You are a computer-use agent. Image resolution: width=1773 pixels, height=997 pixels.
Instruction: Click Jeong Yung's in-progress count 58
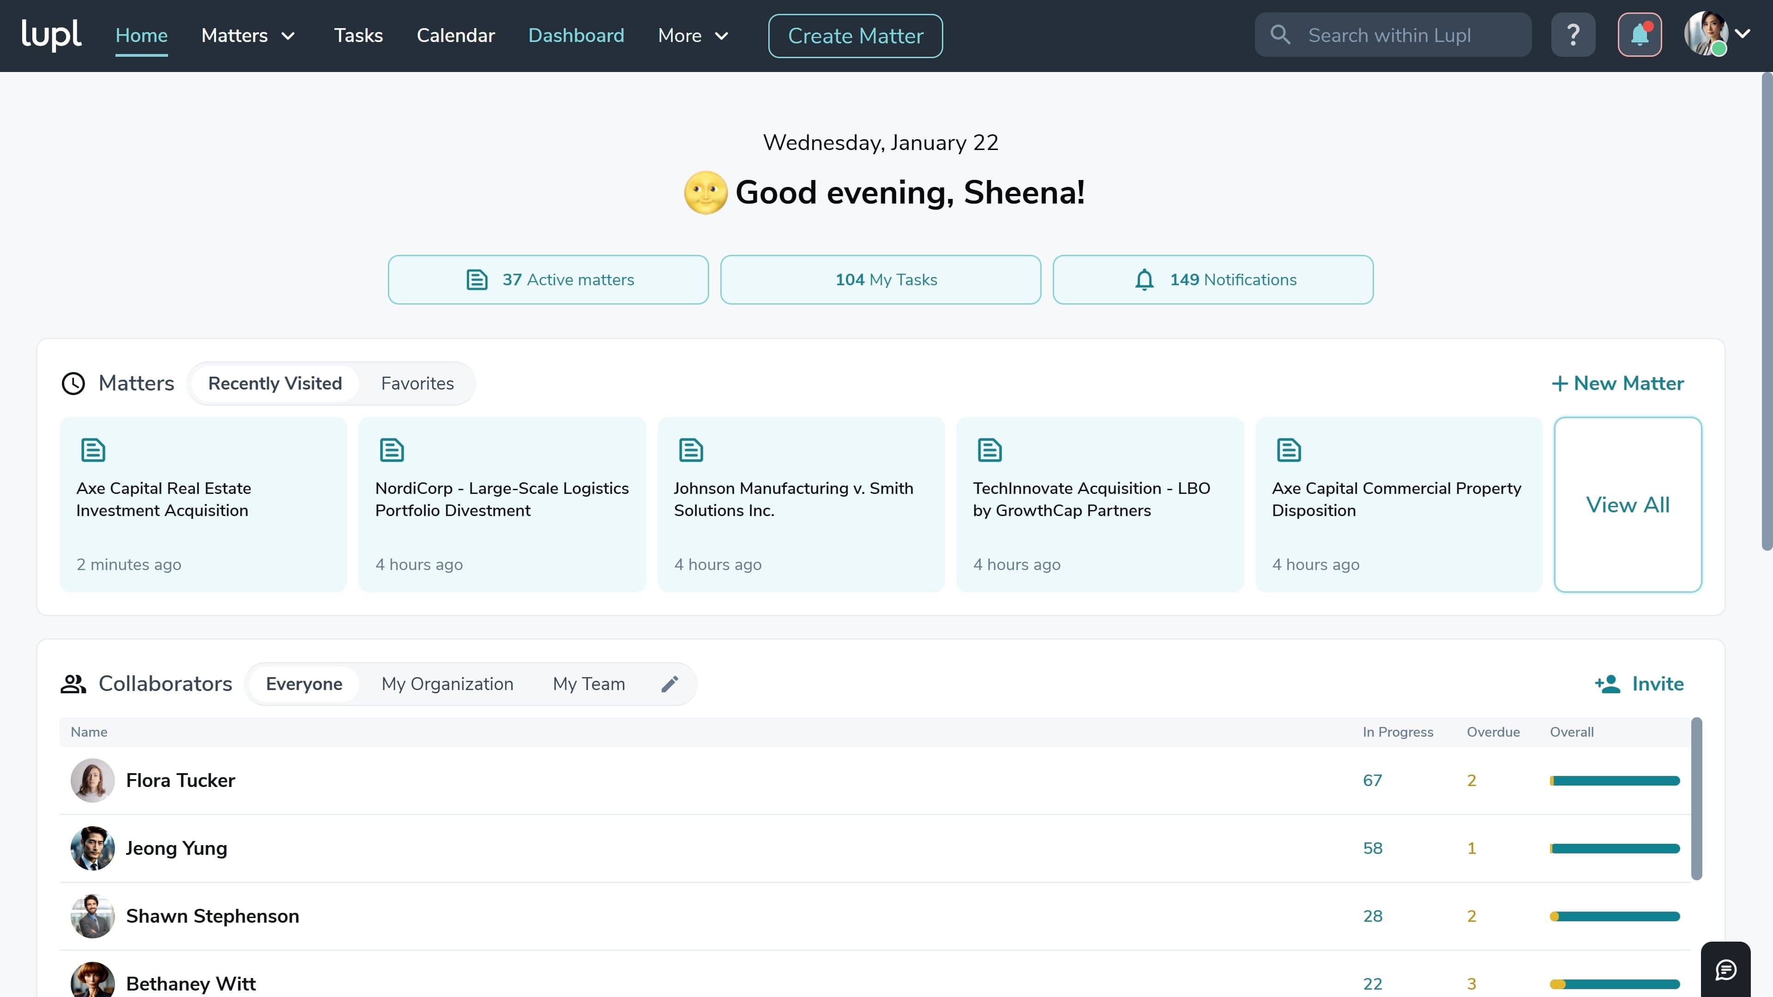tap(1372, 848)
